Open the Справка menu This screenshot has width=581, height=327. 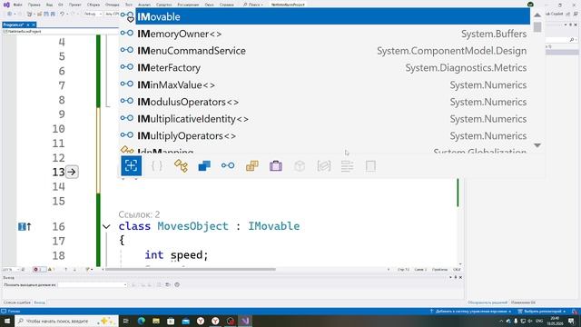(226, 5)
